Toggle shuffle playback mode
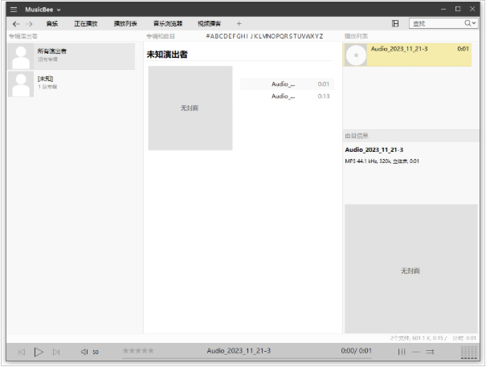 click(416, 352)
